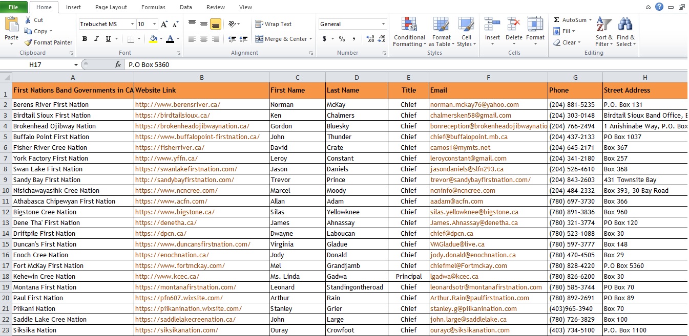Click the Insert cells icon
The image size is (689, 336).
click(492, 24)
